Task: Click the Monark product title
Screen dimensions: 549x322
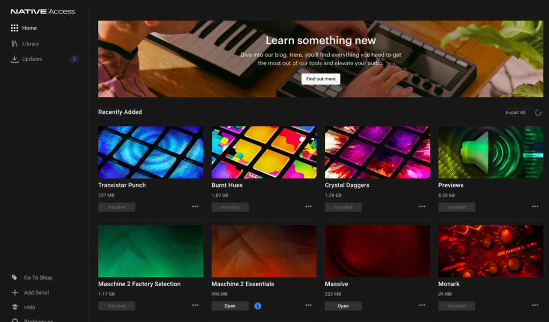Action: (449, 284)
